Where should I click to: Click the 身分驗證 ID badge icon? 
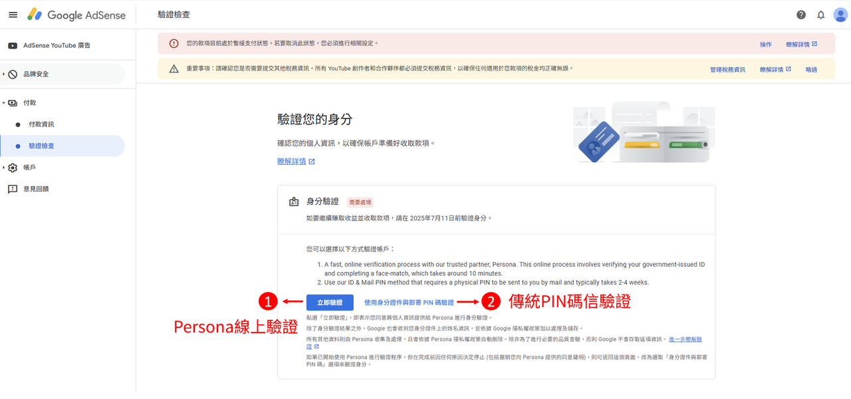click(294, 201)
